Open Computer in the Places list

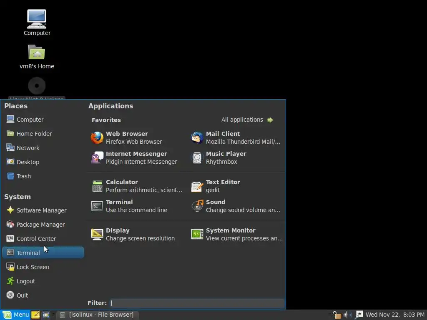(25, 120)
